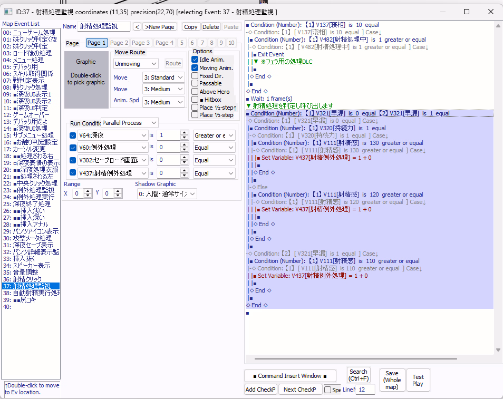Enable the Passable option

(195, 83)
